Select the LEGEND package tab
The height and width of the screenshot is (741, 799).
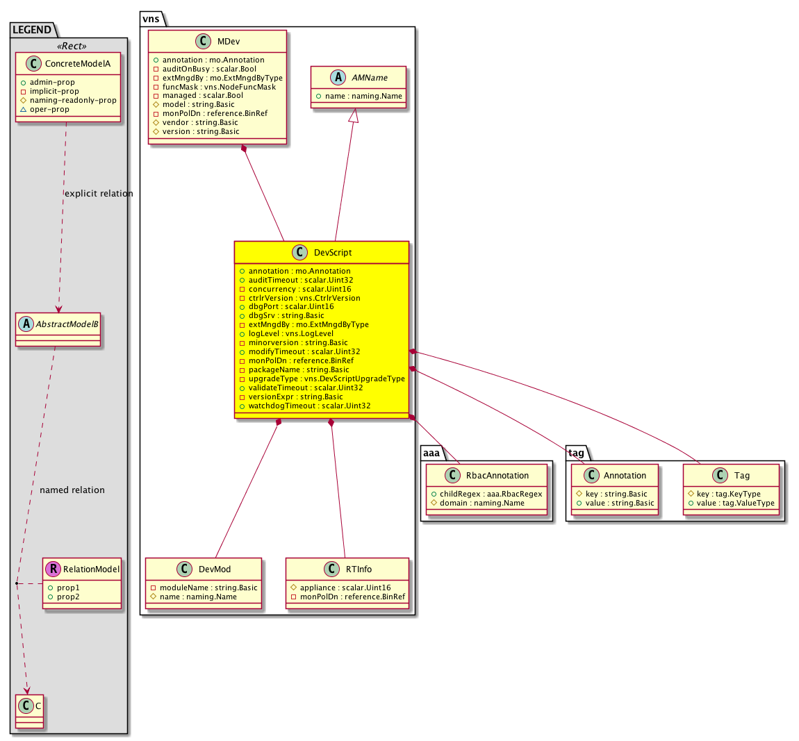click(32, 30)
